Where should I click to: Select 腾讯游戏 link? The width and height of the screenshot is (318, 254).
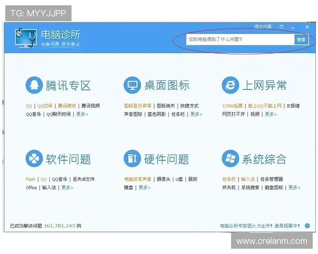click(67, 106)
